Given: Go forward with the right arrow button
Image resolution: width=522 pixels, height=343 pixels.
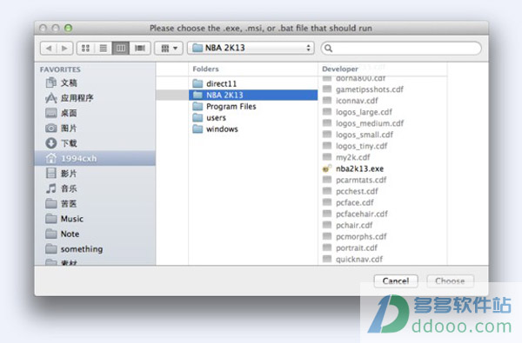Looking at the screenshot, I should tap(65, 48).
